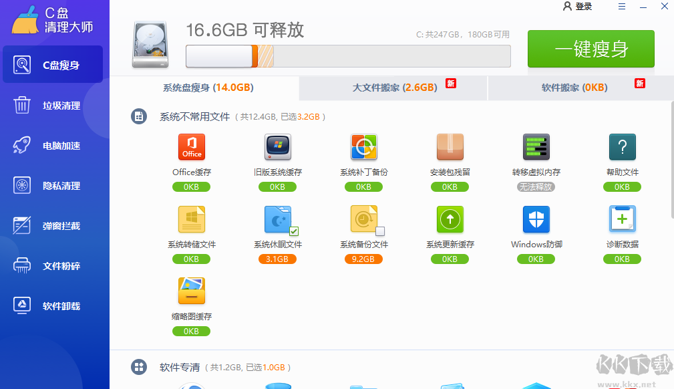Open the hamburger main menu icon
This screenshot has width=674, height=389.
click(621, 7)
